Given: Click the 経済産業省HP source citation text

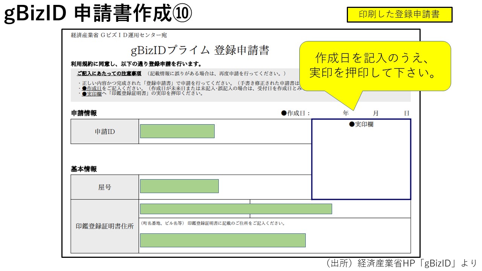Looking at the screenshot, I should coord(400,263).
